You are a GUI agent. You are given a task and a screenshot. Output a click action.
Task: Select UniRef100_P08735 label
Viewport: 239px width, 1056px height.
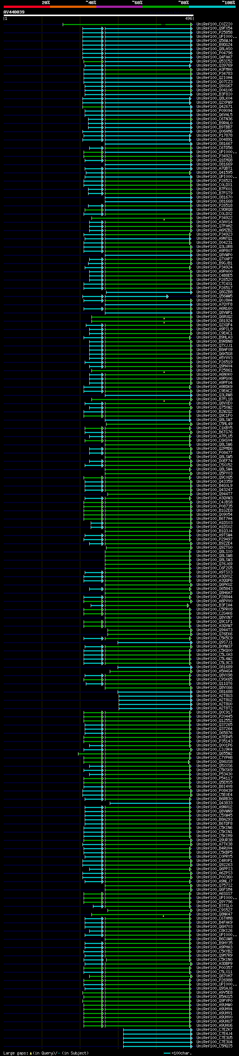click(x=214, y=506)
